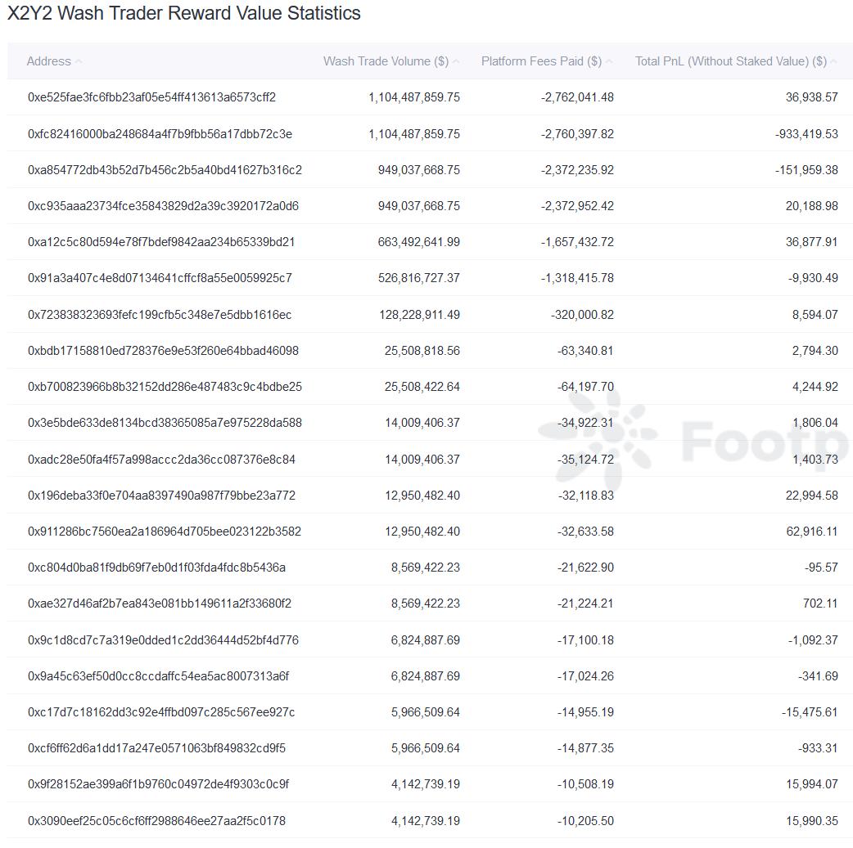Select the Wash Trade Volume ($) header text
The width and height of the screenshot is (853, 848).
click(x=386, y=61)
